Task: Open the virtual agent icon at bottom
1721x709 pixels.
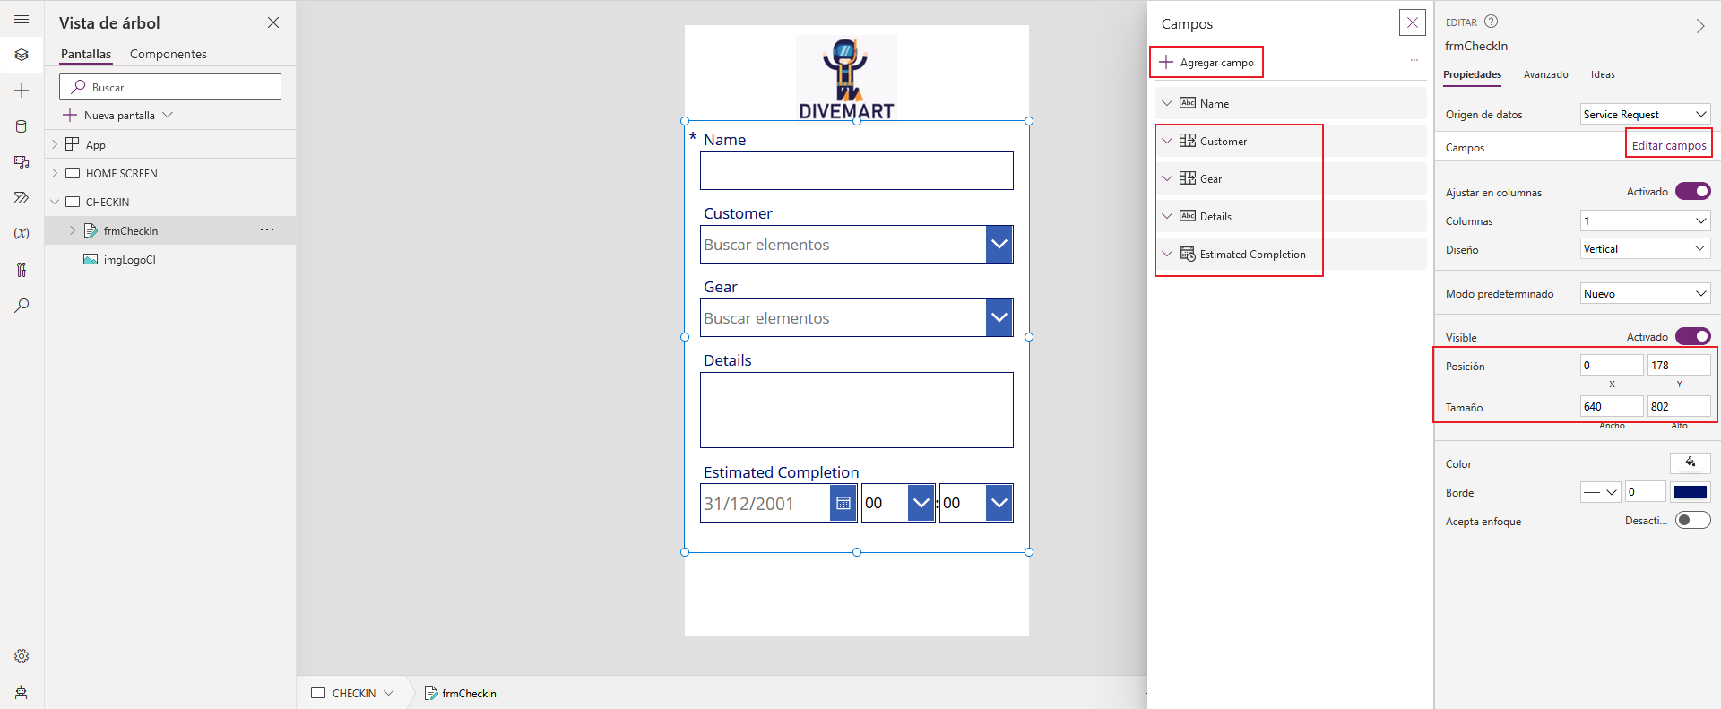Action: (22, 692)
